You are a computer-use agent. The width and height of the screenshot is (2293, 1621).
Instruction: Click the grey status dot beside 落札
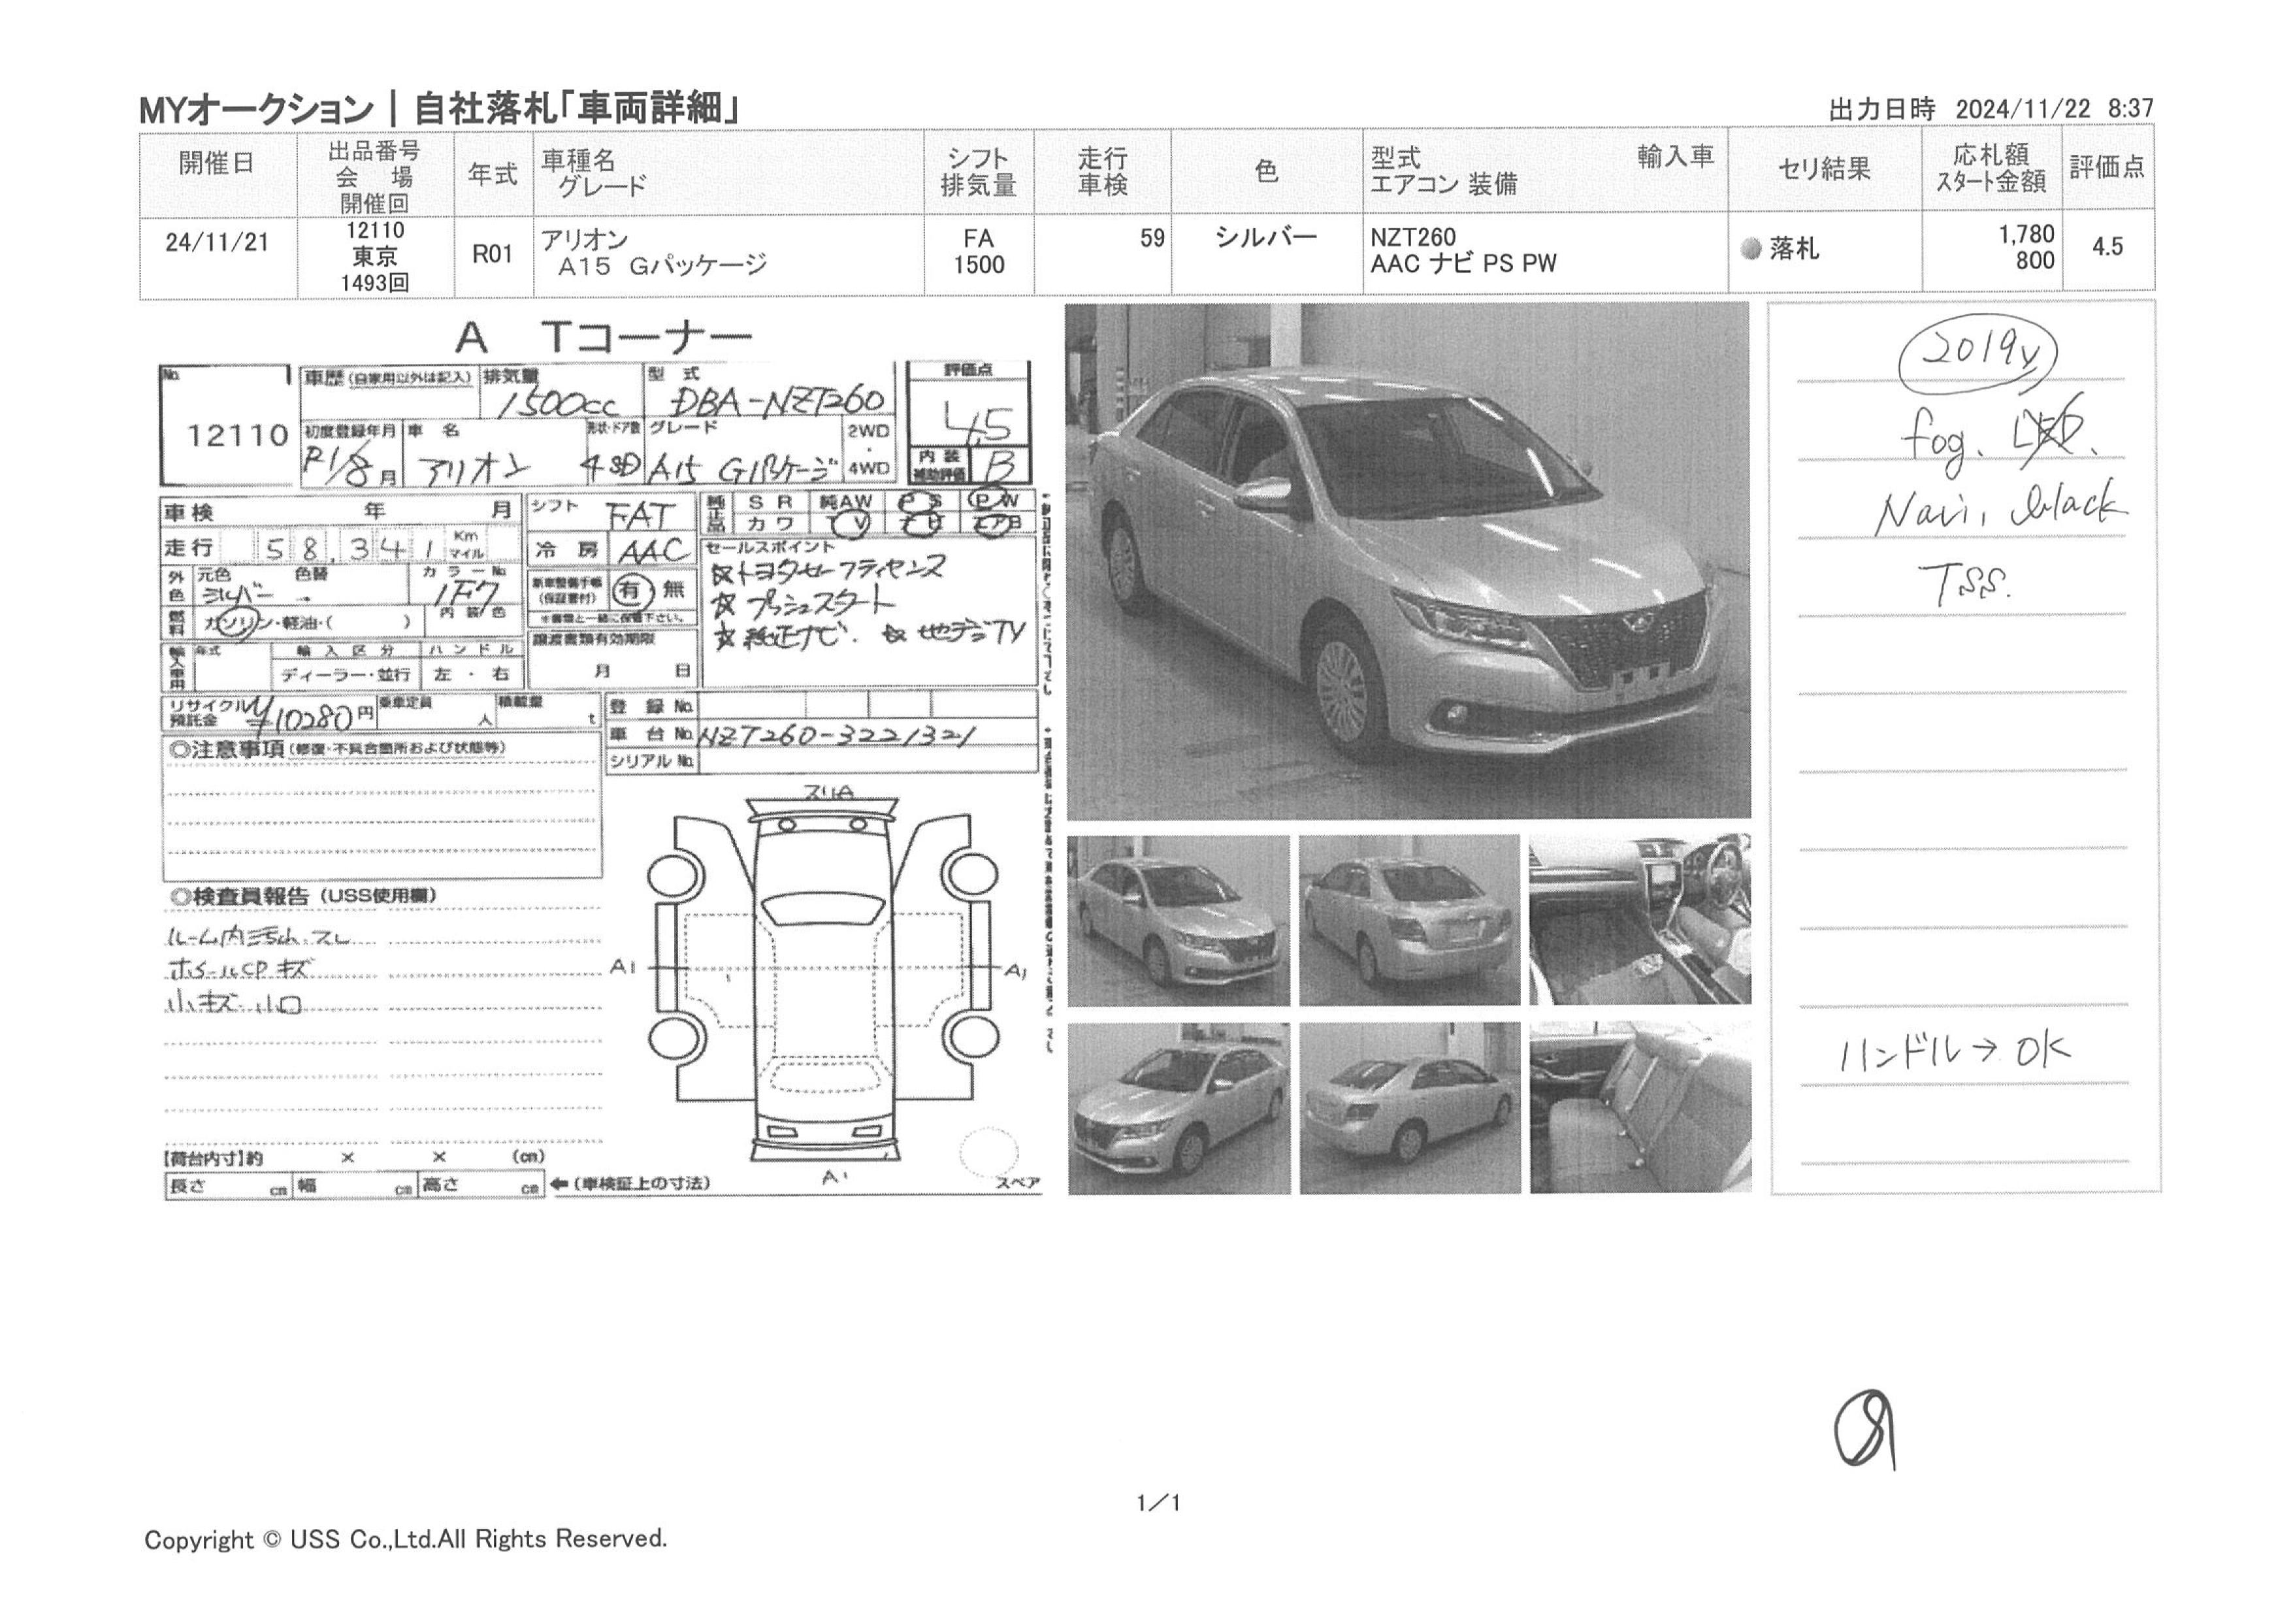coord(1749,249)
